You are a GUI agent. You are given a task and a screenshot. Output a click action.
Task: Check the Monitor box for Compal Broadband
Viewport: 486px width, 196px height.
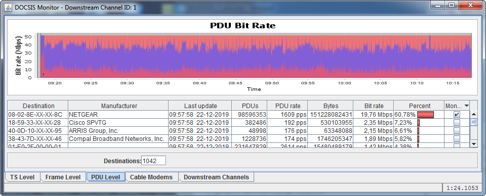point(457,139)
